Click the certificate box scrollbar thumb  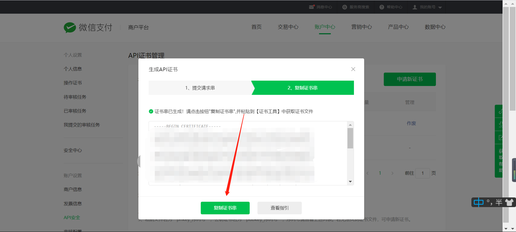(x=350, y=138)
